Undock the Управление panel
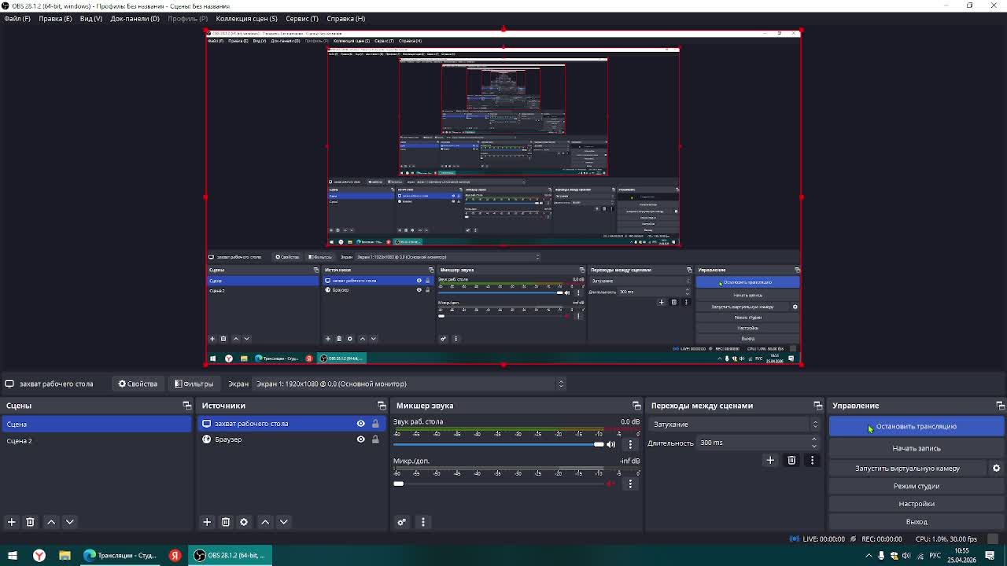This screenshot has height=566, width=1007. pyautogui.click(x=1000, y=406)
